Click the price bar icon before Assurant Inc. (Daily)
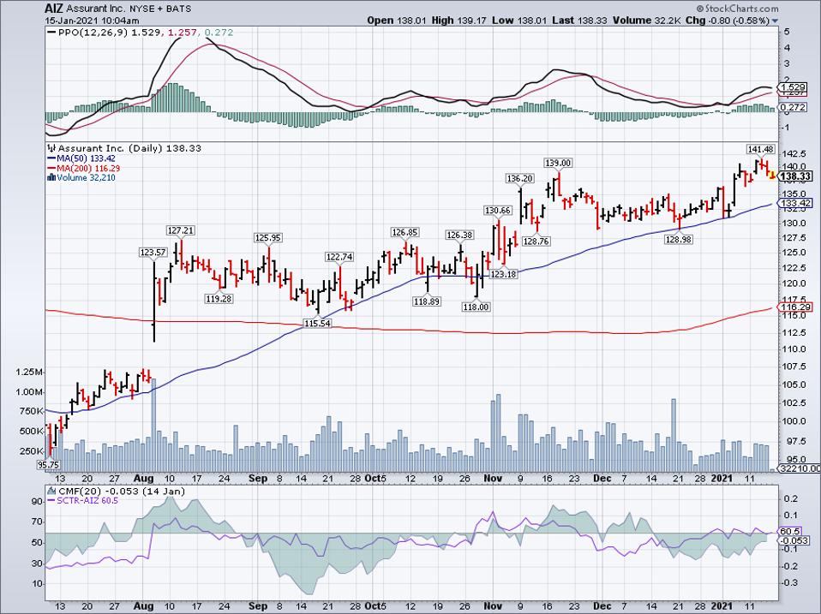Screen dimensions: 821x614 pos(51,148)
